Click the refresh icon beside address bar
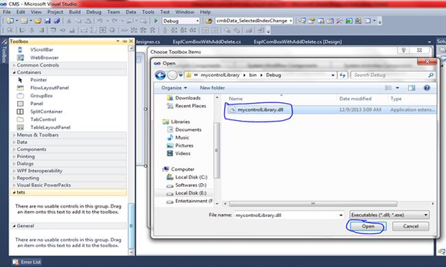The height and width of the screenshot is (267, 446). 342,75
